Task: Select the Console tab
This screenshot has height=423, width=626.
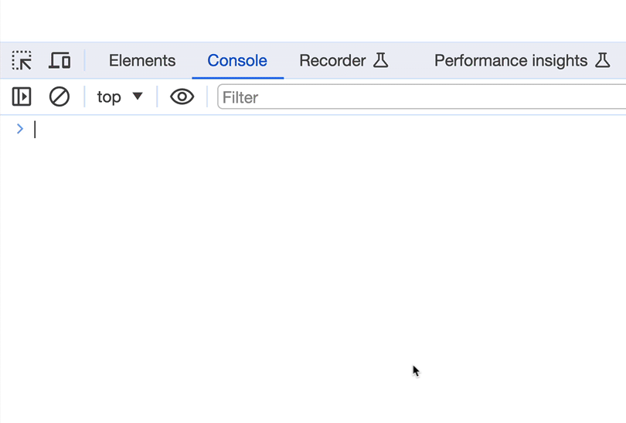Action: [x=237, y=60]
